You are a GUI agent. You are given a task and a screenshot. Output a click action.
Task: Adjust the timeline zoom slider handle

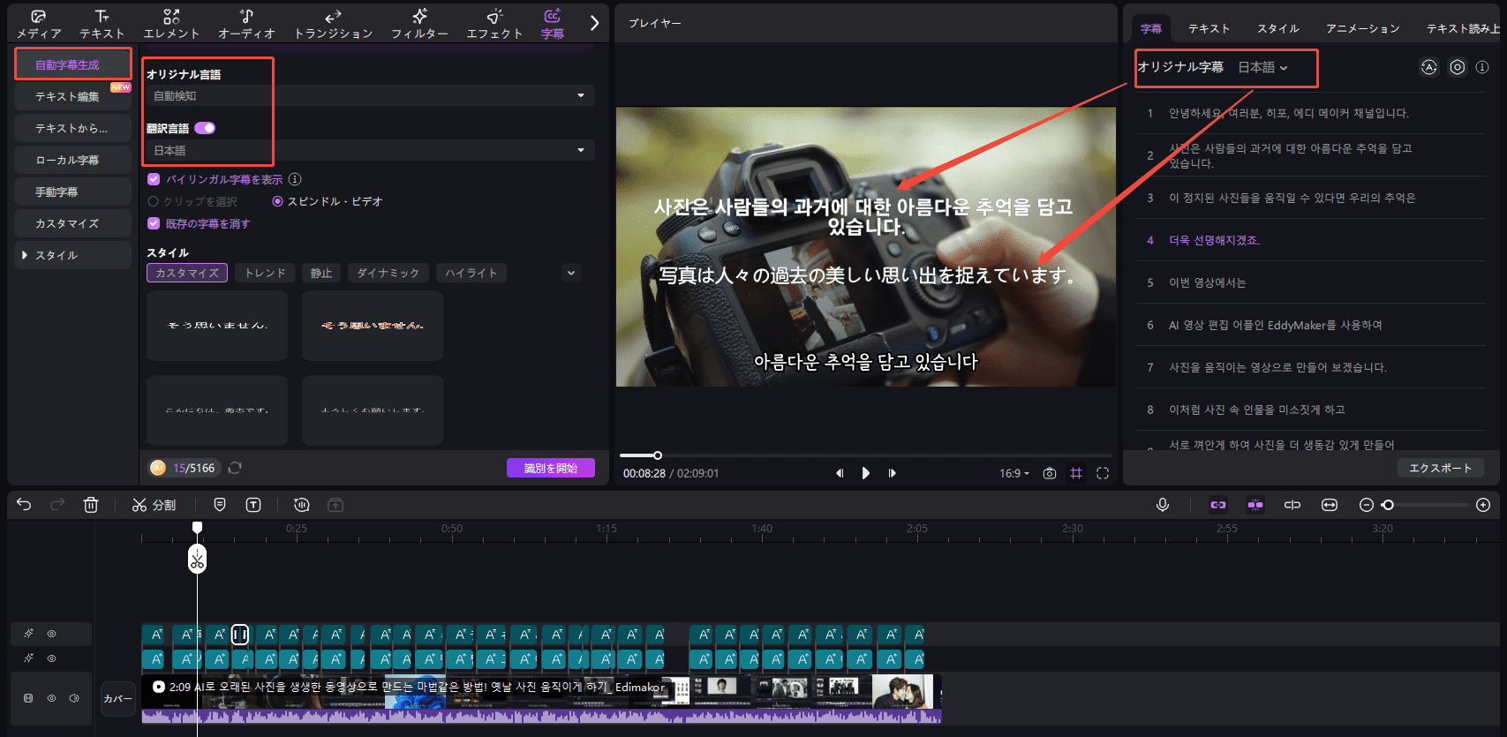[1388, 505]
